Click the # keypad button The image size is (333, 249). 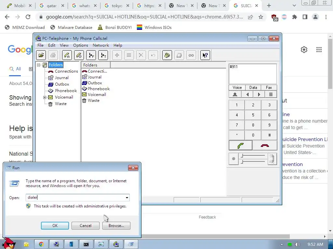pyautogui.click(x=269, y=135)
